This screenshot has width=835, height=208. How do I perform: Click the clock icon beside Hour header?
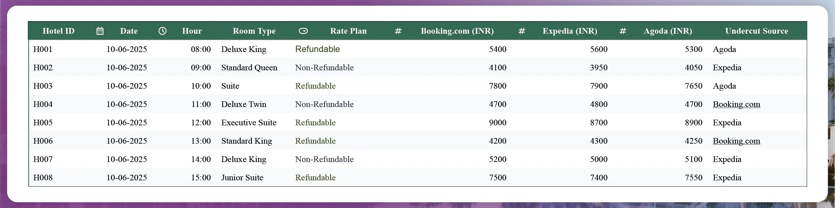coord(162,31)
